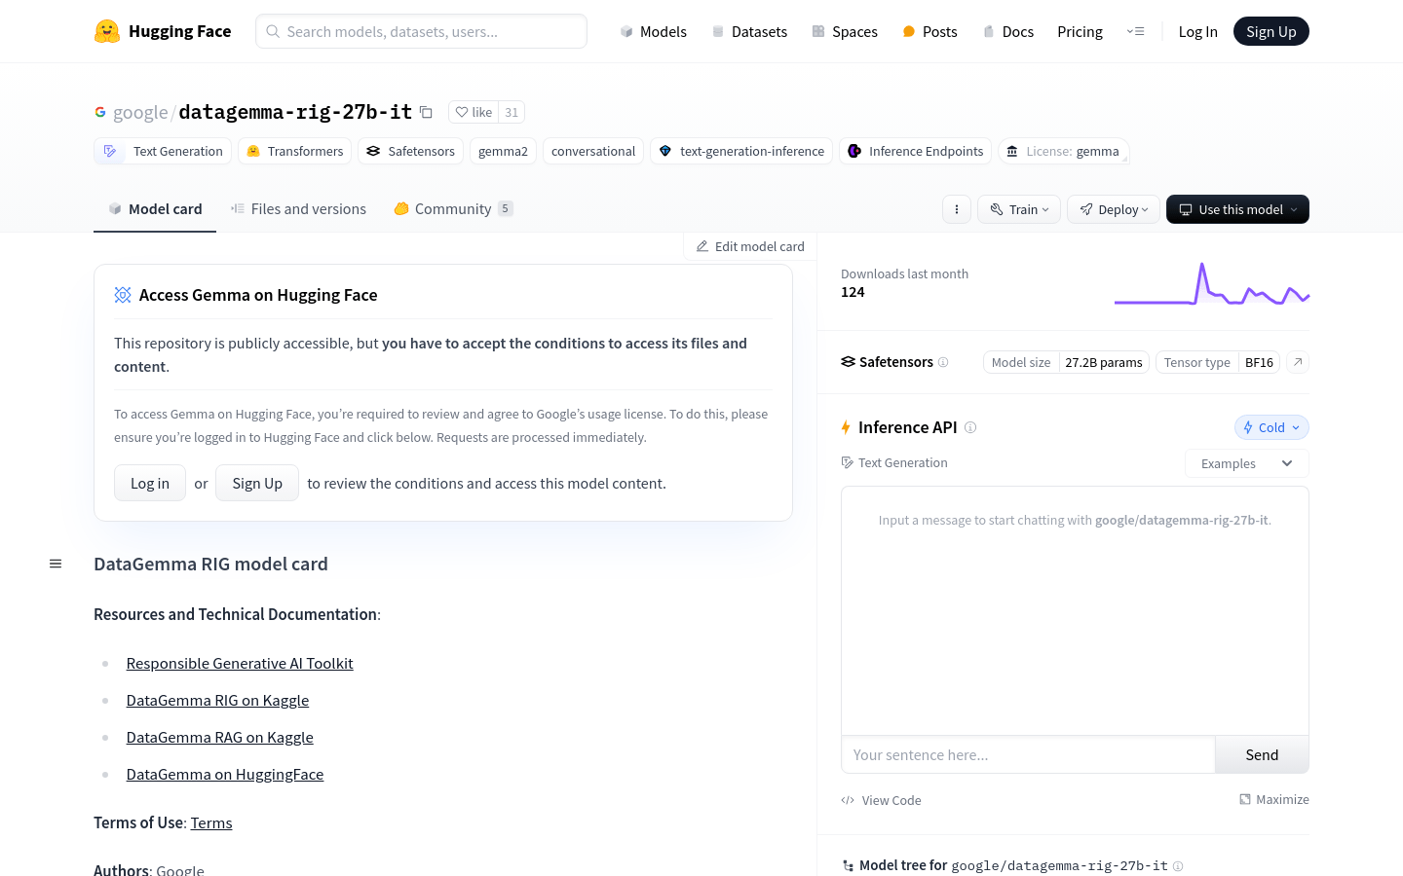
Task: Open the three-dot more options button
Action: (x=957, y=209)
